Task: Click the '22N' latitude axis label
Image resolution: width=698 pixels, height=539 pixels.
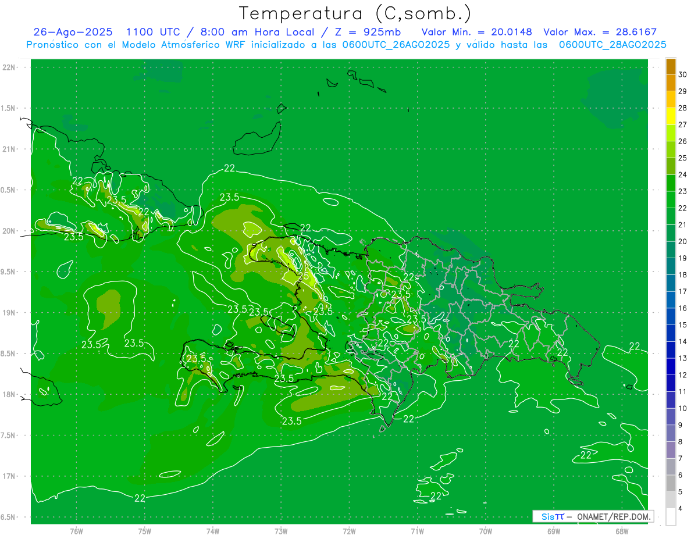Action: coord(10,67)
